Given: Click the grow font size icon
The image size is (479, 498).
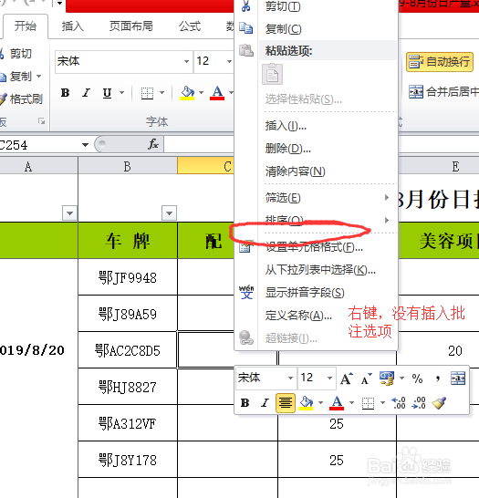Looking at the screenshot, I should [x=346, y=379].
